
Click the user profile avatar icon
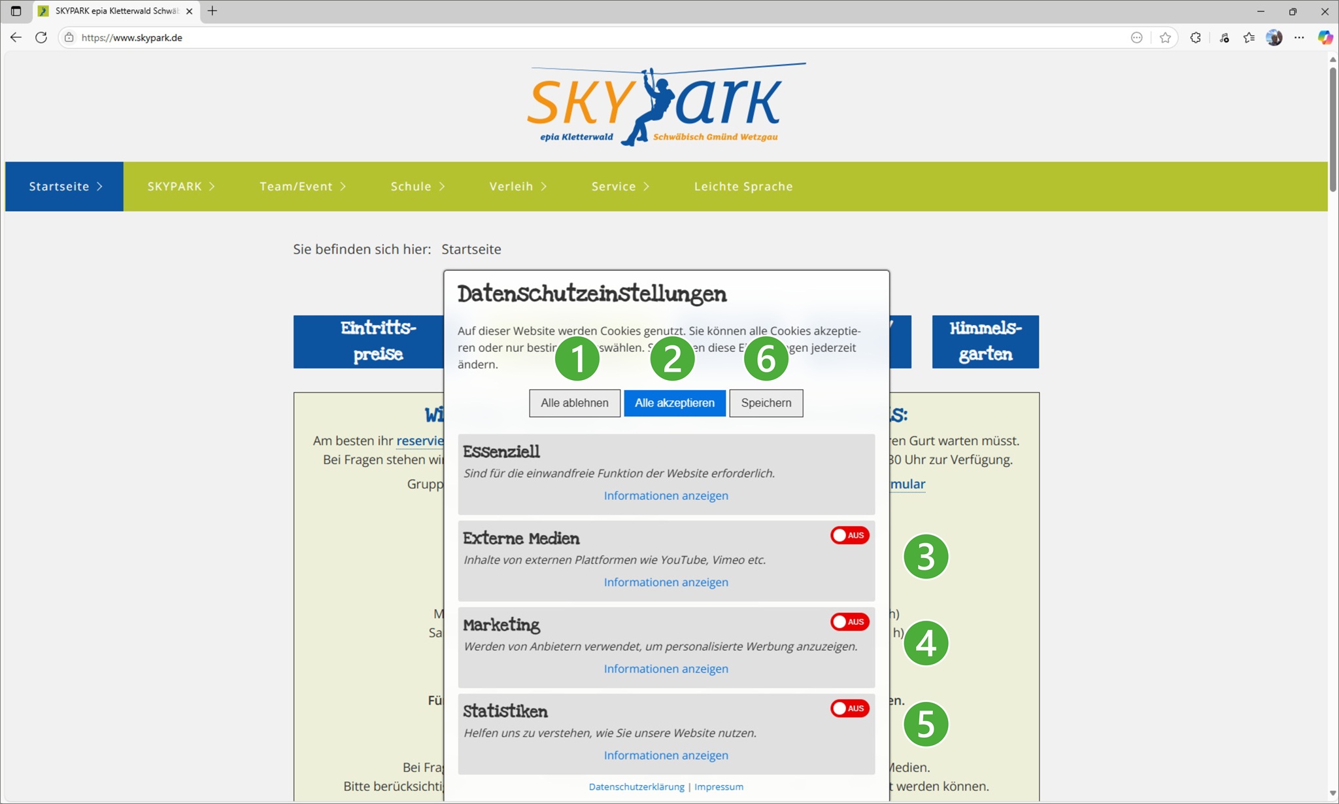pyautogui.click(x=1274, y=37)
